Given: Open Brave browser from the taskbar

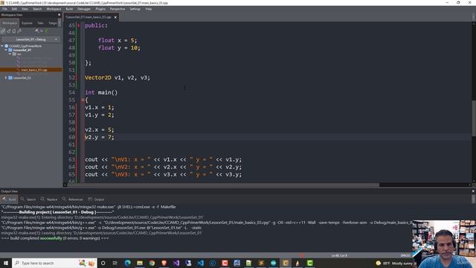Looking at the screenshot, I should pyautogui.click(x=164, y=263).
